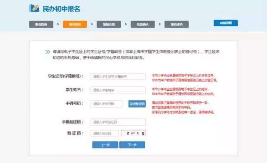Select the highlighted 报名登录 step
The width and height of the screenshot is (267, 163).
coord(75,25)
